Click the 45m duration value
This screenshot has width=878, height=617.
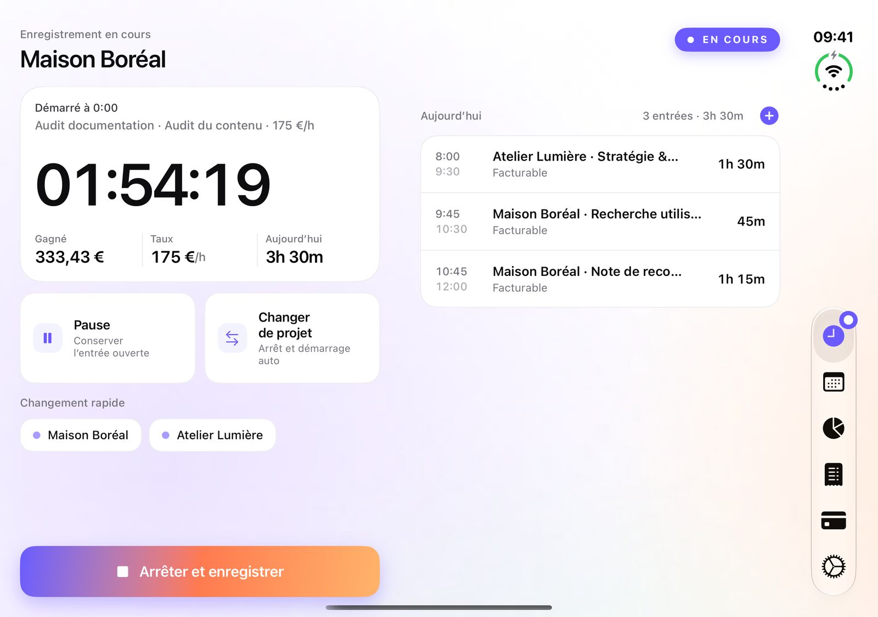751,222
